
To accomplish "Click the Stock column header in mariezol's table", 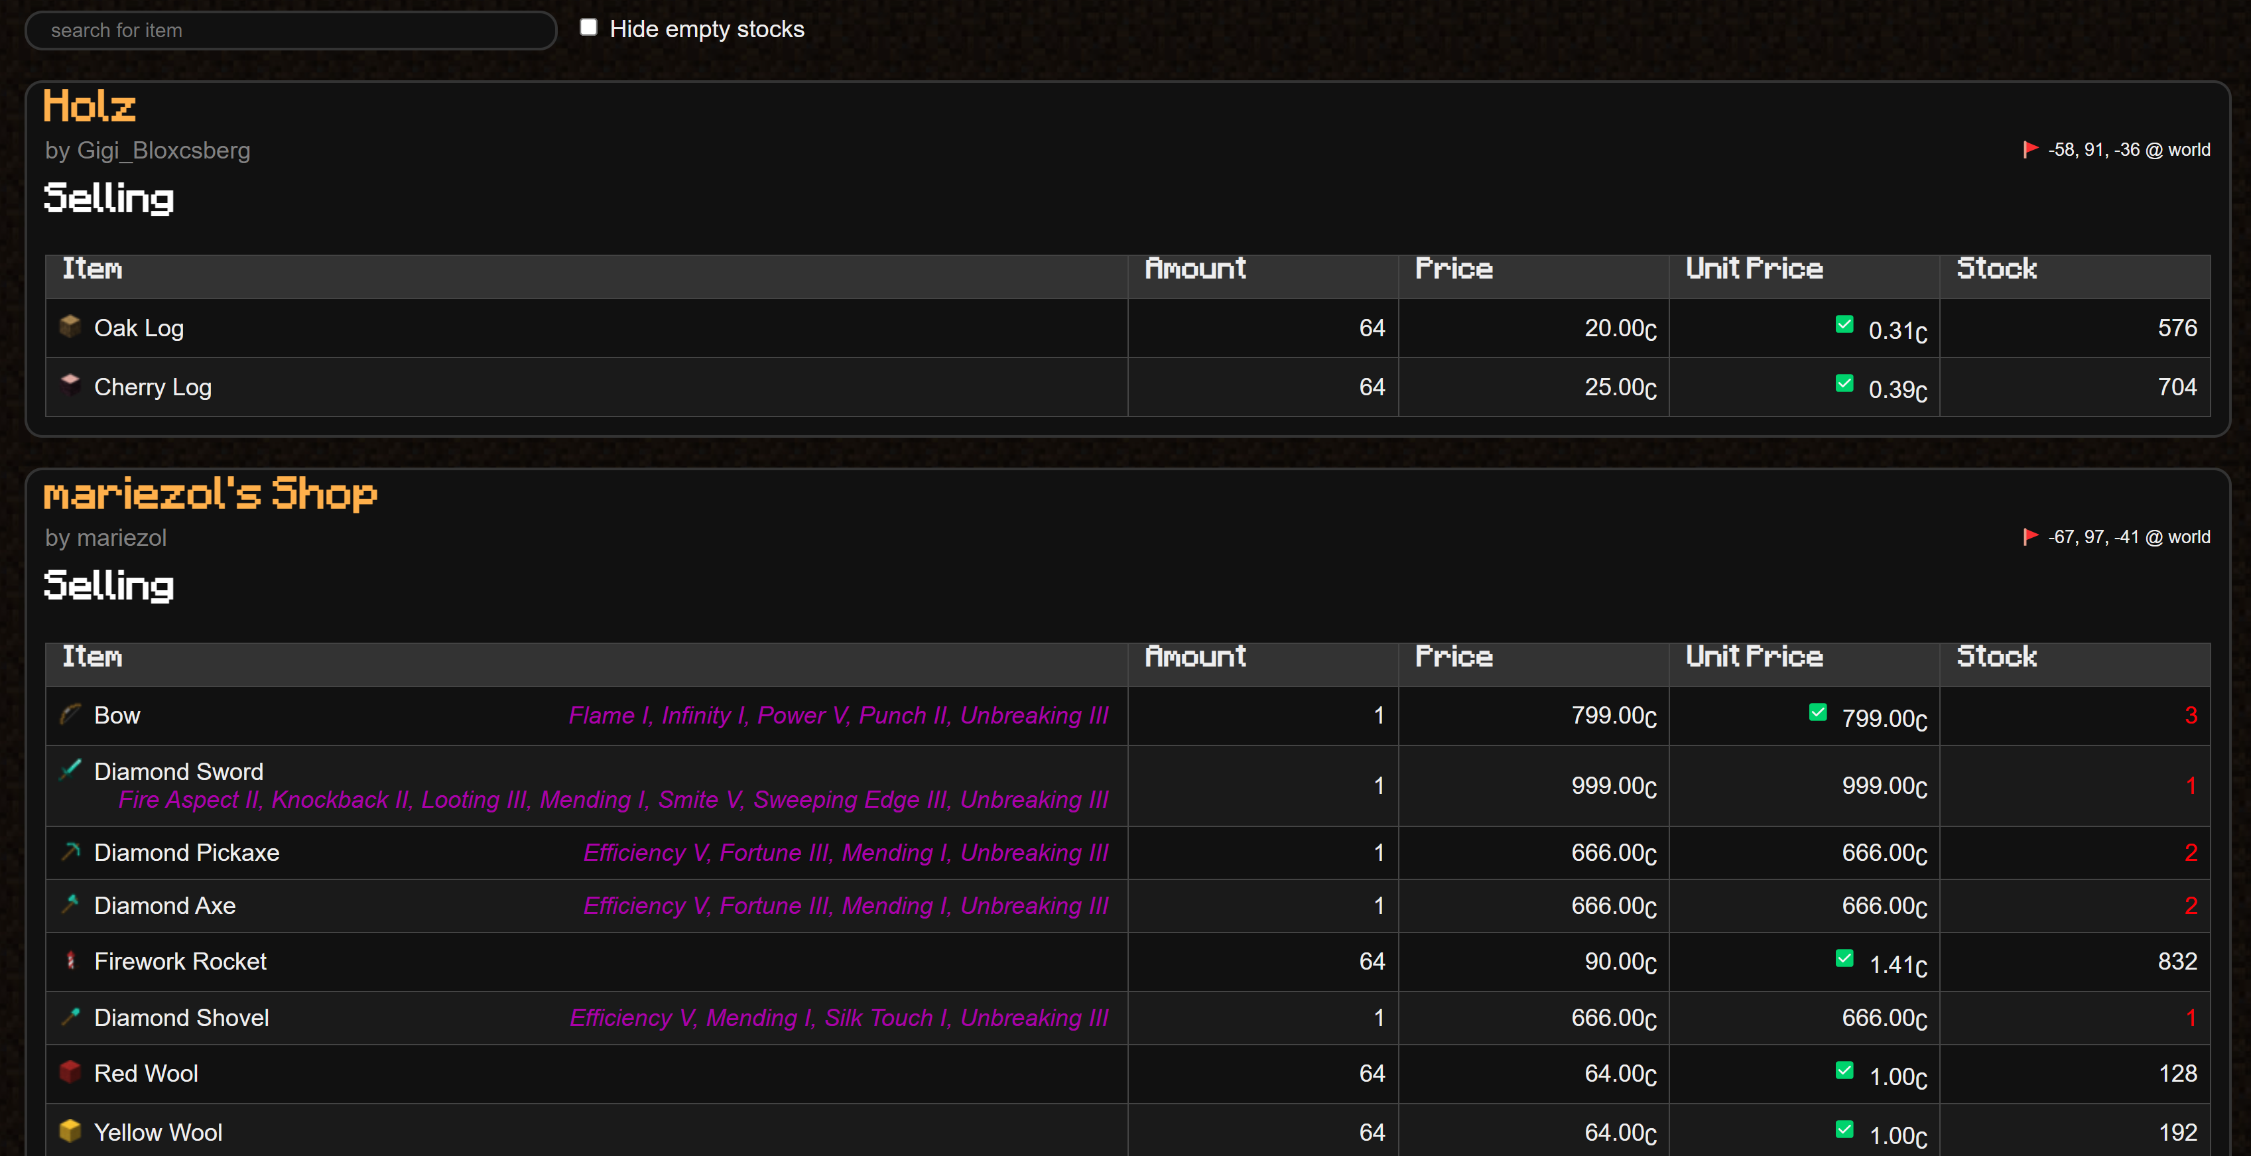I will click(1997, 656).
